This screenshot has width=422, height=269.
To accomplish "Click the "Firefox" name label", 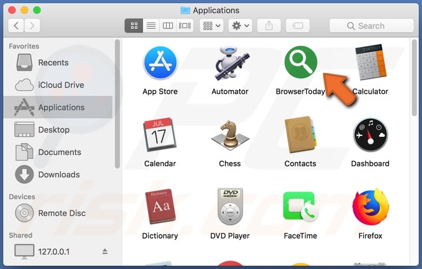I will pyautogui.click(x=370, y=236).
